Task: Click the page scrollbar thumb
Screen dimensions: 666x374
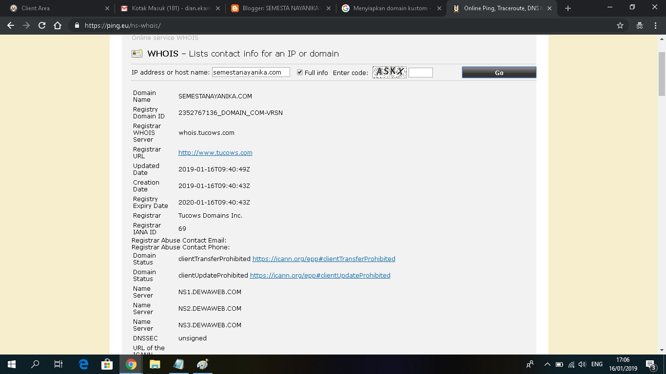Action: coord(662,73)
